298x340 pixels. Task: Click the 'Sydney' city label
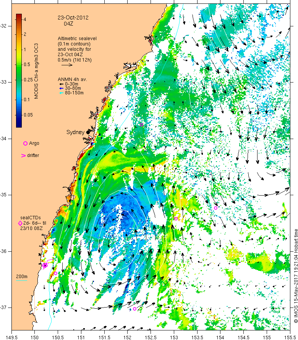coord(75,132)
